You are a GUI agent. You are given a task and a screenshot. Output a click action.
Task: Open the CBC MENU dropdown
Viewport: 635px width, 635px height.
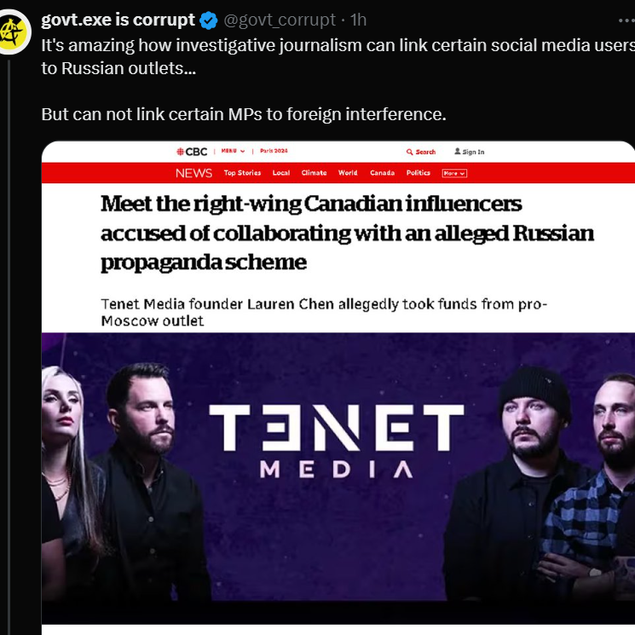(233, 151)
